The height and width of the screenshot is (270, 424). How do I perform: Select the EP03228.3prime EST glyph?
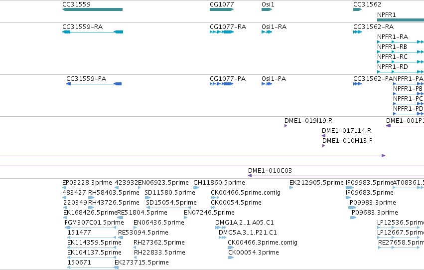coord(64,188)
